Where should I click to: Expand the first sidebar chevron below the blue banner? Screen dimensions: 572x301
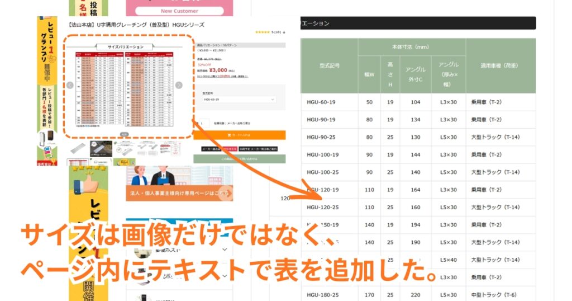click(x=225, y=250)
